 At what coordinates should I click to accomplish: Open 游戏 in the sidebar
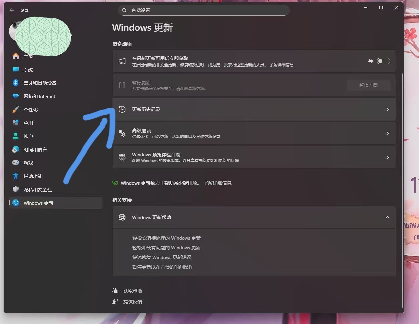(x=55, y=163)
